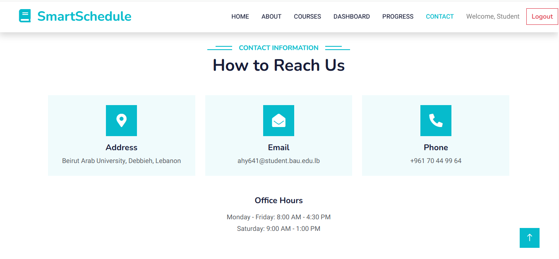The image size is (559, 259).
Task: Click the phone number +961 70 44 99 64
Action: [436, 161]
